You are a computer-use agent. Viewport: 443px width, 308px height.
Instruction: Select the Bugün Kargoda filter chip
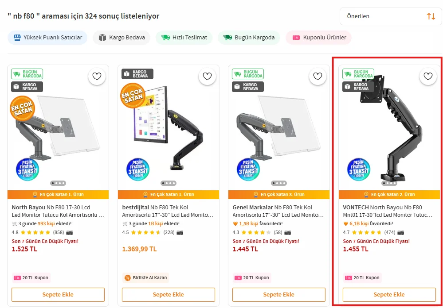pos(249,38)
